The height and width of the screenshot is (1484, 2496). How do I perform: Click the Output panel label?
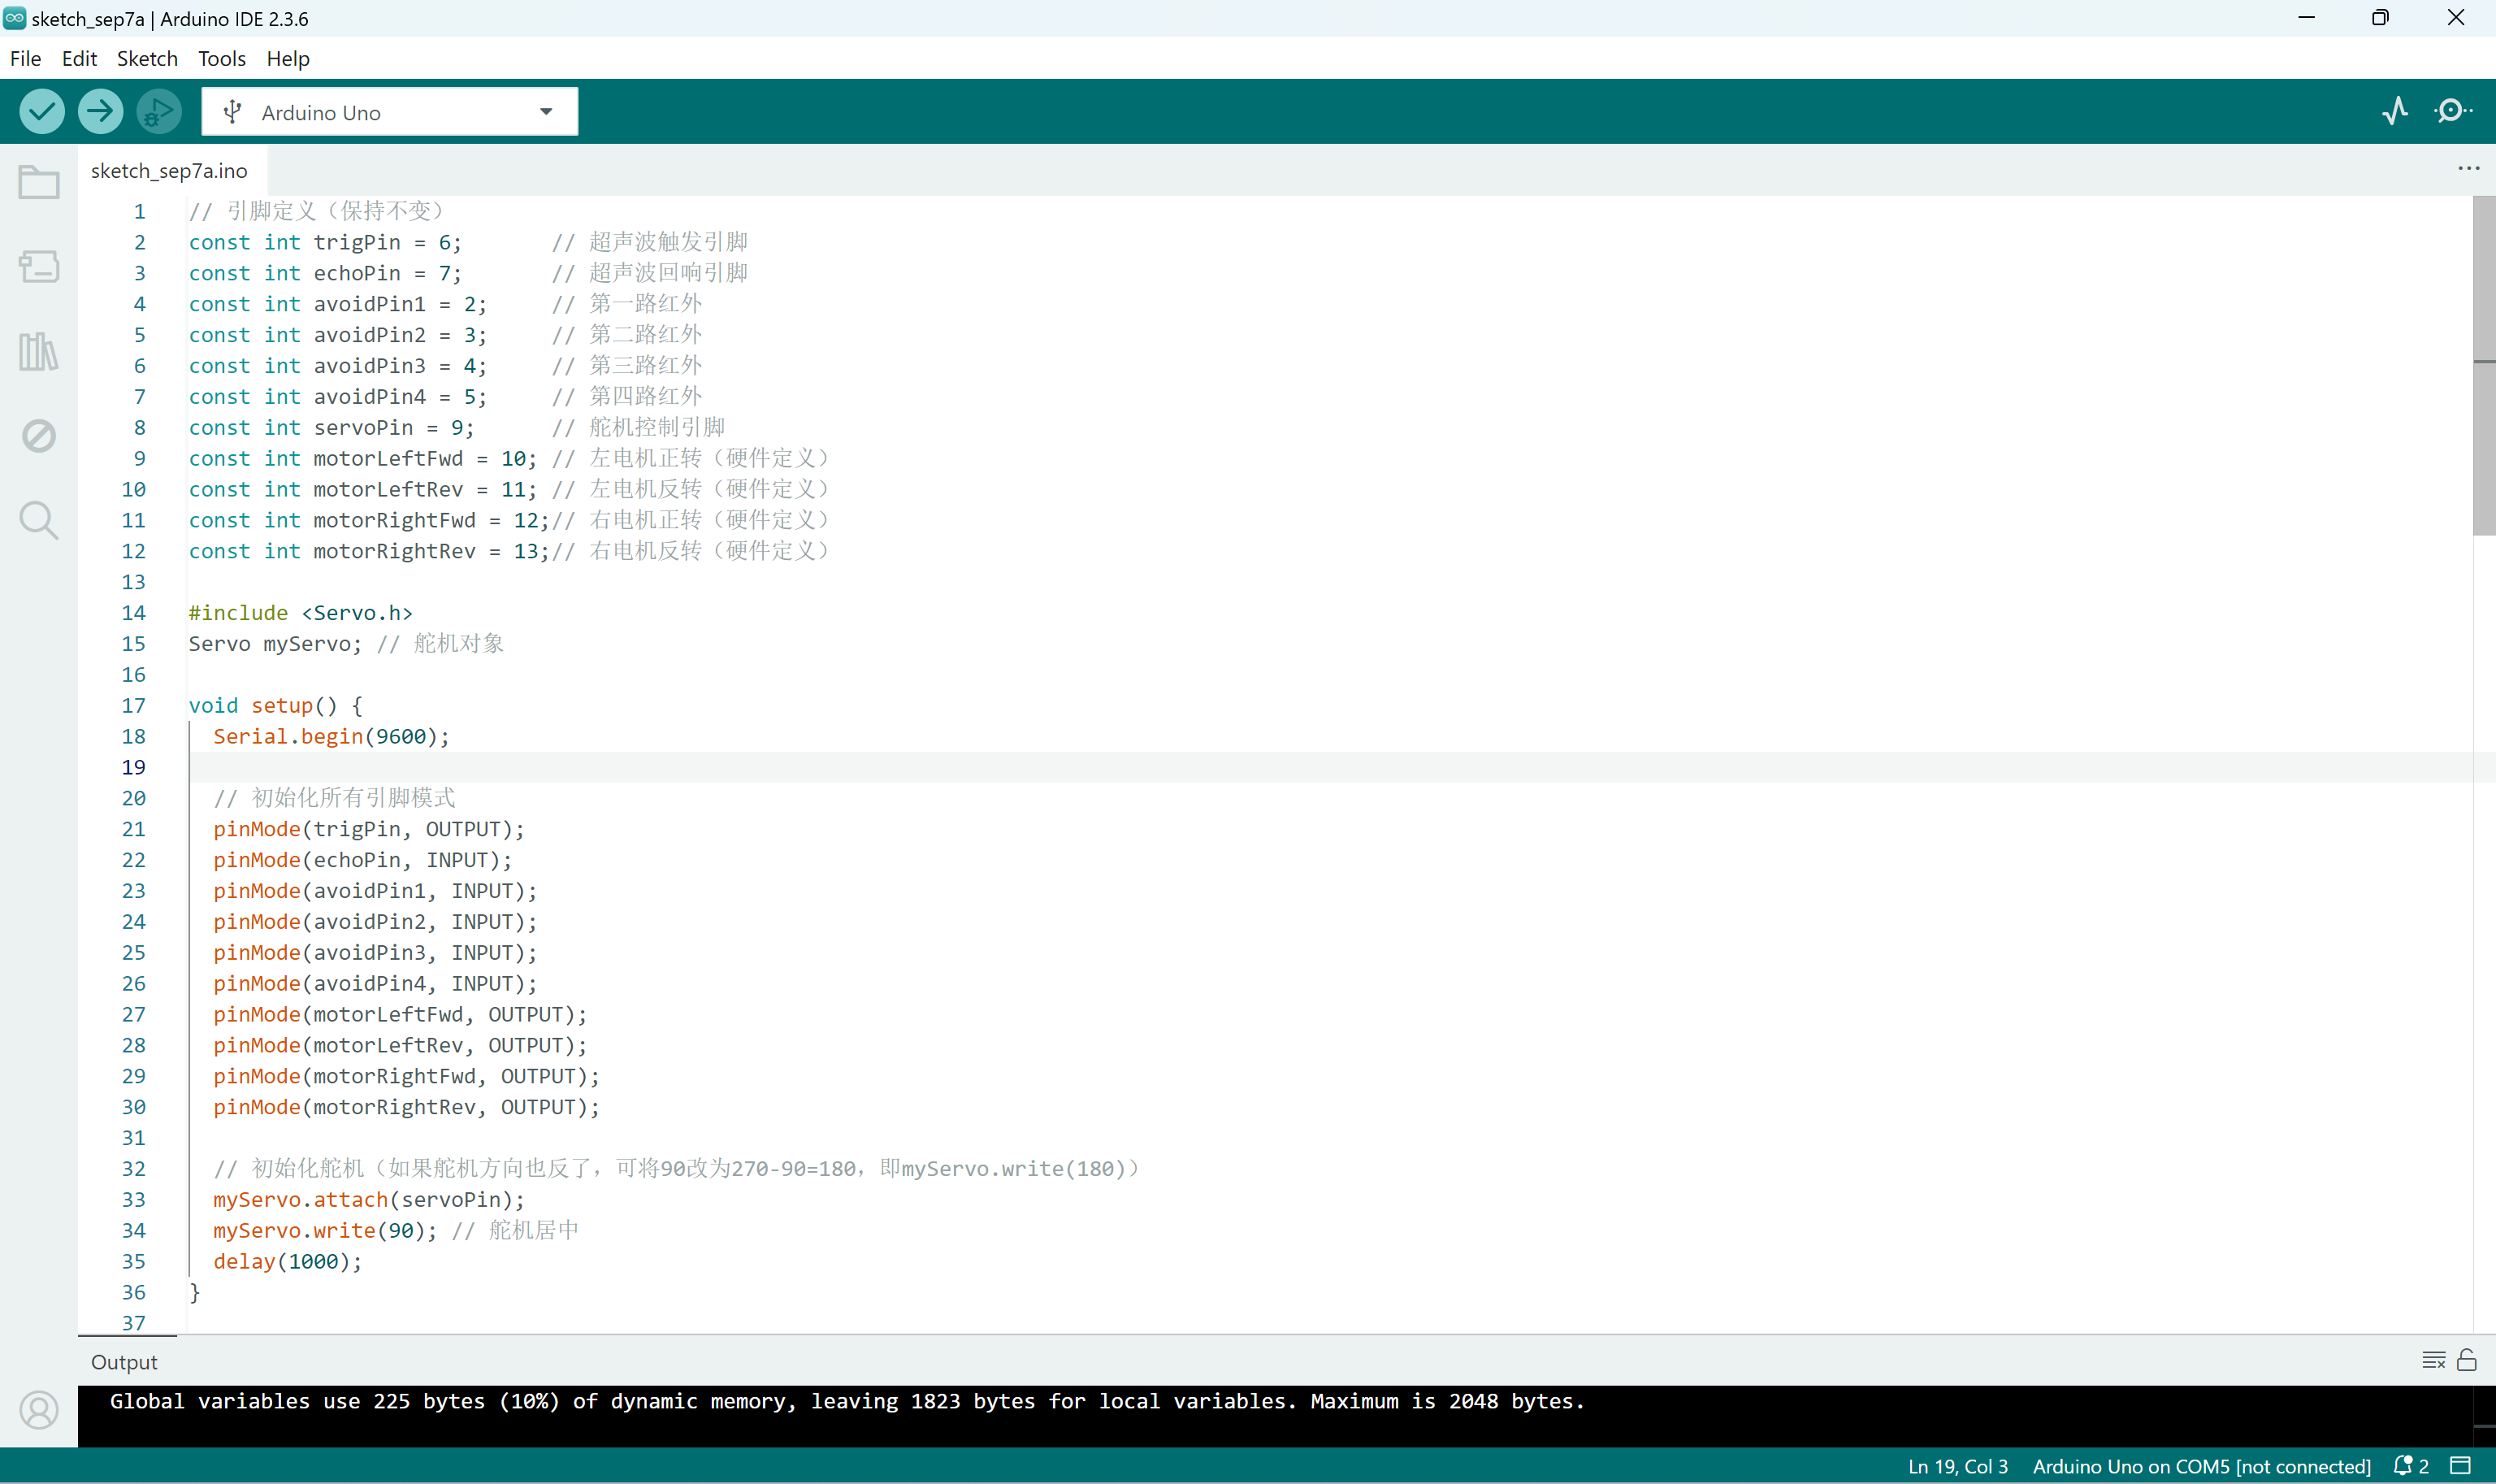click(x=124, y=1361)
